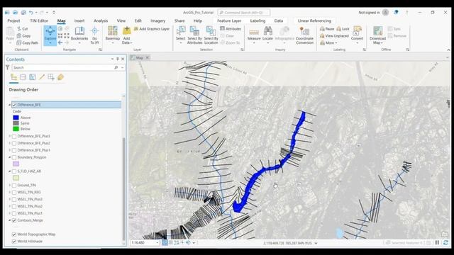
Task: Uncheck the Difference_BFE layer
Action: 14,105
